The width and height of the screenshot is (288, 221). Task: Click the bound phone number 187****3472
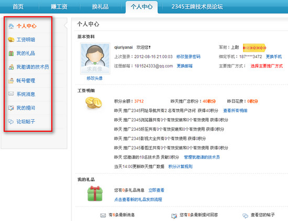(250, 57)
